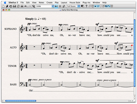Select the 'Oh!' lyric under Bass staff
Image resolution: width=137 pixels, height=104 pixels.
click(31, 91)
